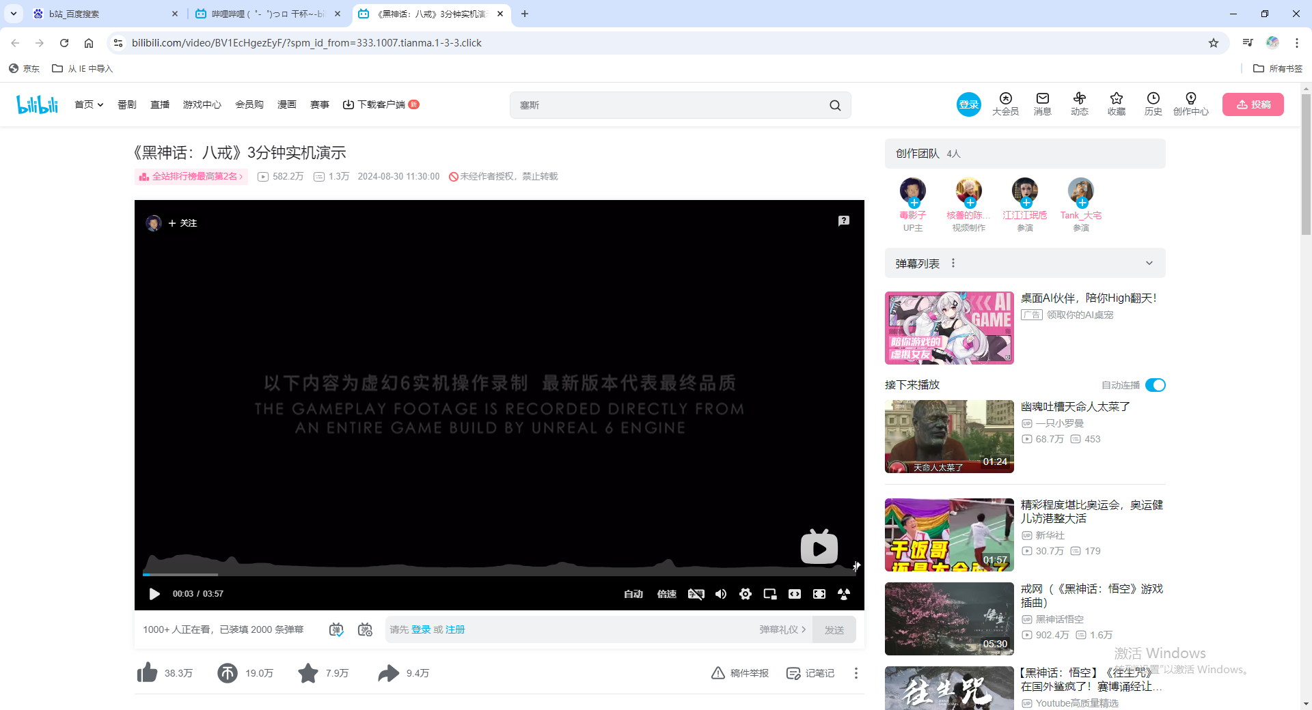Favorite the video with star icon

pos(308,673)
